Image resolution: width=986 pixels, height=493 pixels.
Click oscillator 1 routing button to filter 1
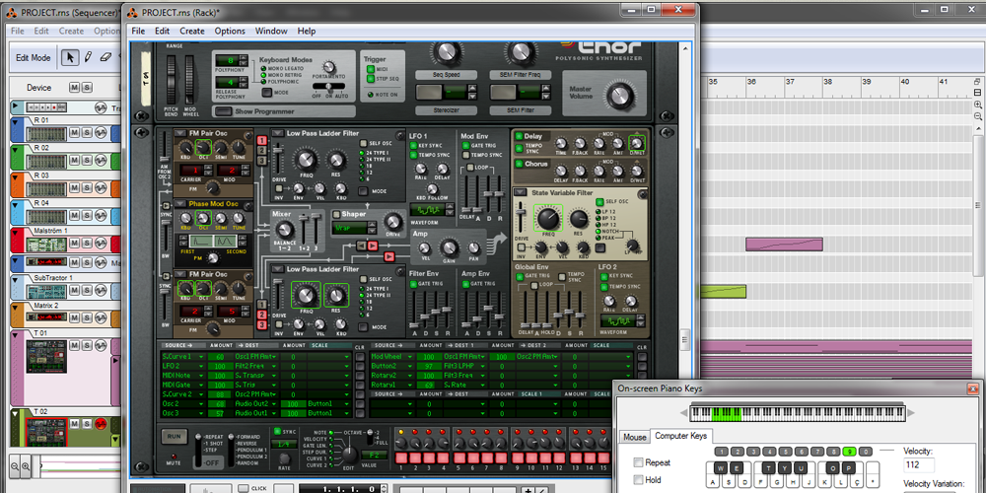(261, 141)
